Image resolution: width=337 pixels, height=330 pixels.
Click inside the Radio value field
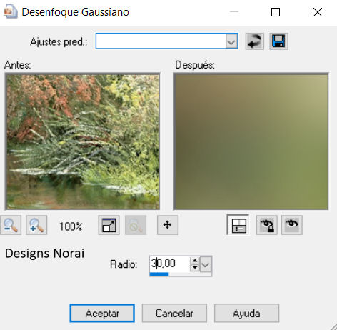(x=170, y=264)
